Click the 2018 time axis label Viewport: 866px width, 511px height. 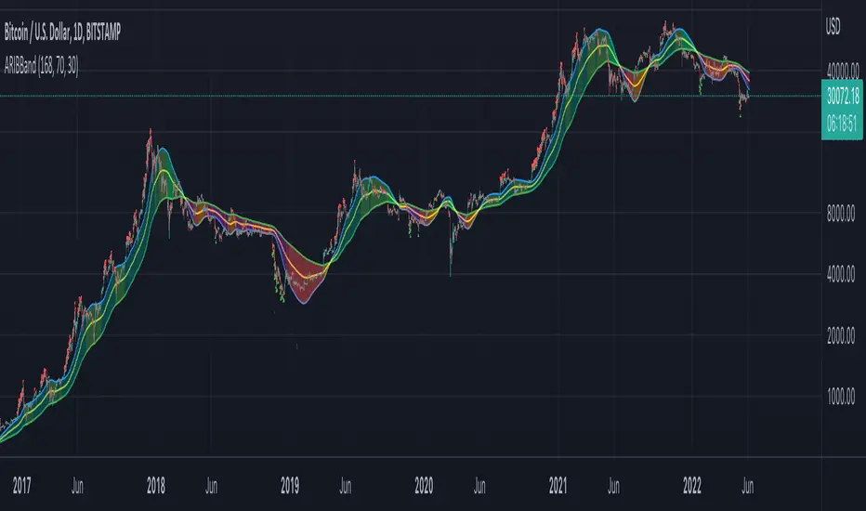tap(156, 486)
